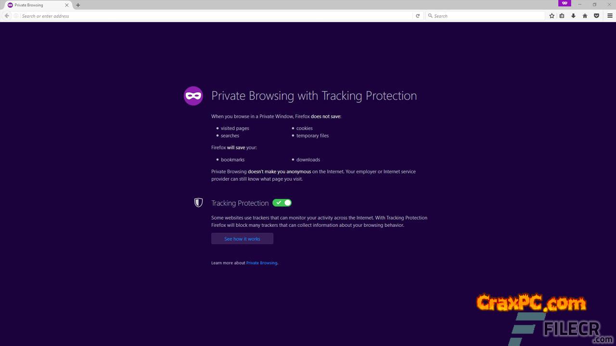Click the 'visited pages' list item
Image resolution: width=616 pixels, height=346 pixels.
click(235, 128)
